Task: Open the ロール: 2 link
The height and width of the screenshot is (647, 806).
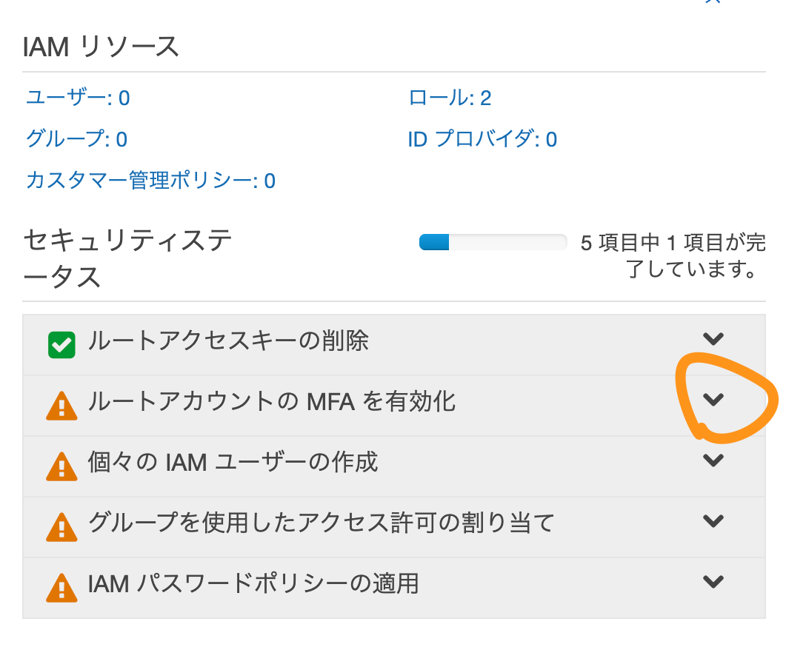Action: click(450, 98)
